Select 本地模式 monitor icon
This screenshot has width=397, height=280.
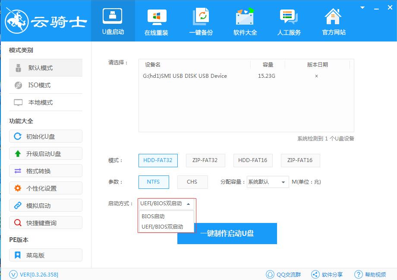[x=18, y=102]
